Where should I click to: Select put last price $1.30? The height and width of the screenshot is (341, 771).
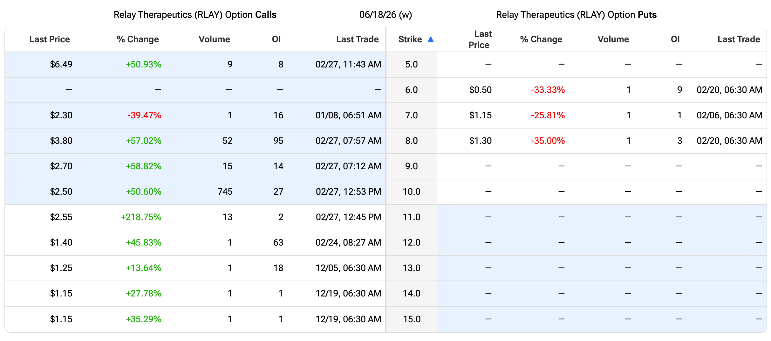coord(480,141)
